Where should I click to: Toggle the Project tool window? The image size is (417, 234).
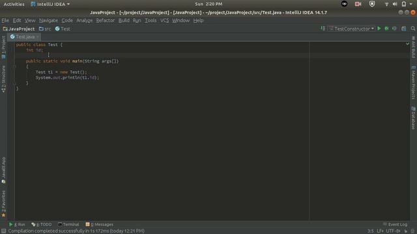[x=3, y=47]
